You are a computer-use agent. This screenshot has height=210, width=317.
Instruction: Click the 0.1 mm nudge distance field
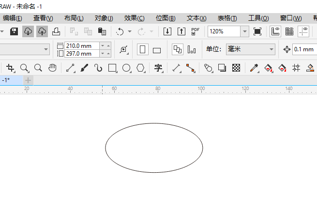pos(305,49)
